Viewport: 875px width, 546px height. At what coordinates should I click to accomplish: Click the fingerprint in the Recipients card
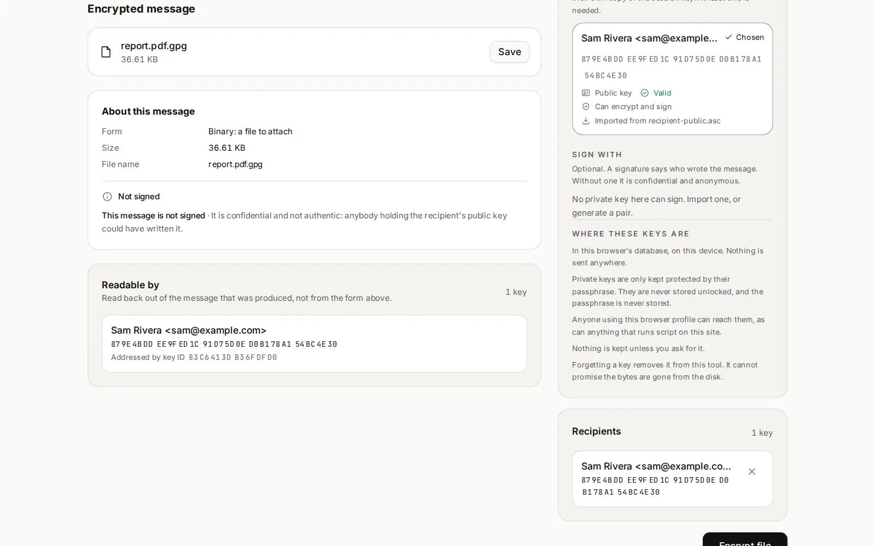[655, 486]
